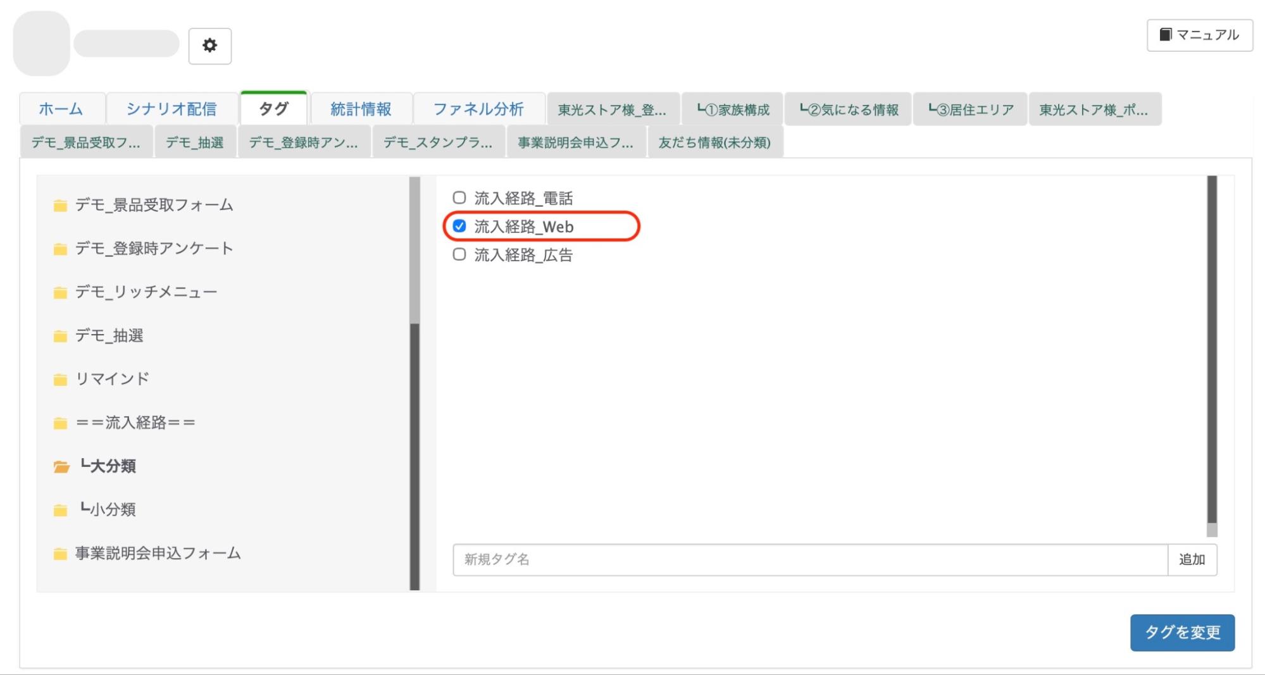Click the リマインド folder icon
This screenshot has height=675, width=1265.
[60, 379]
